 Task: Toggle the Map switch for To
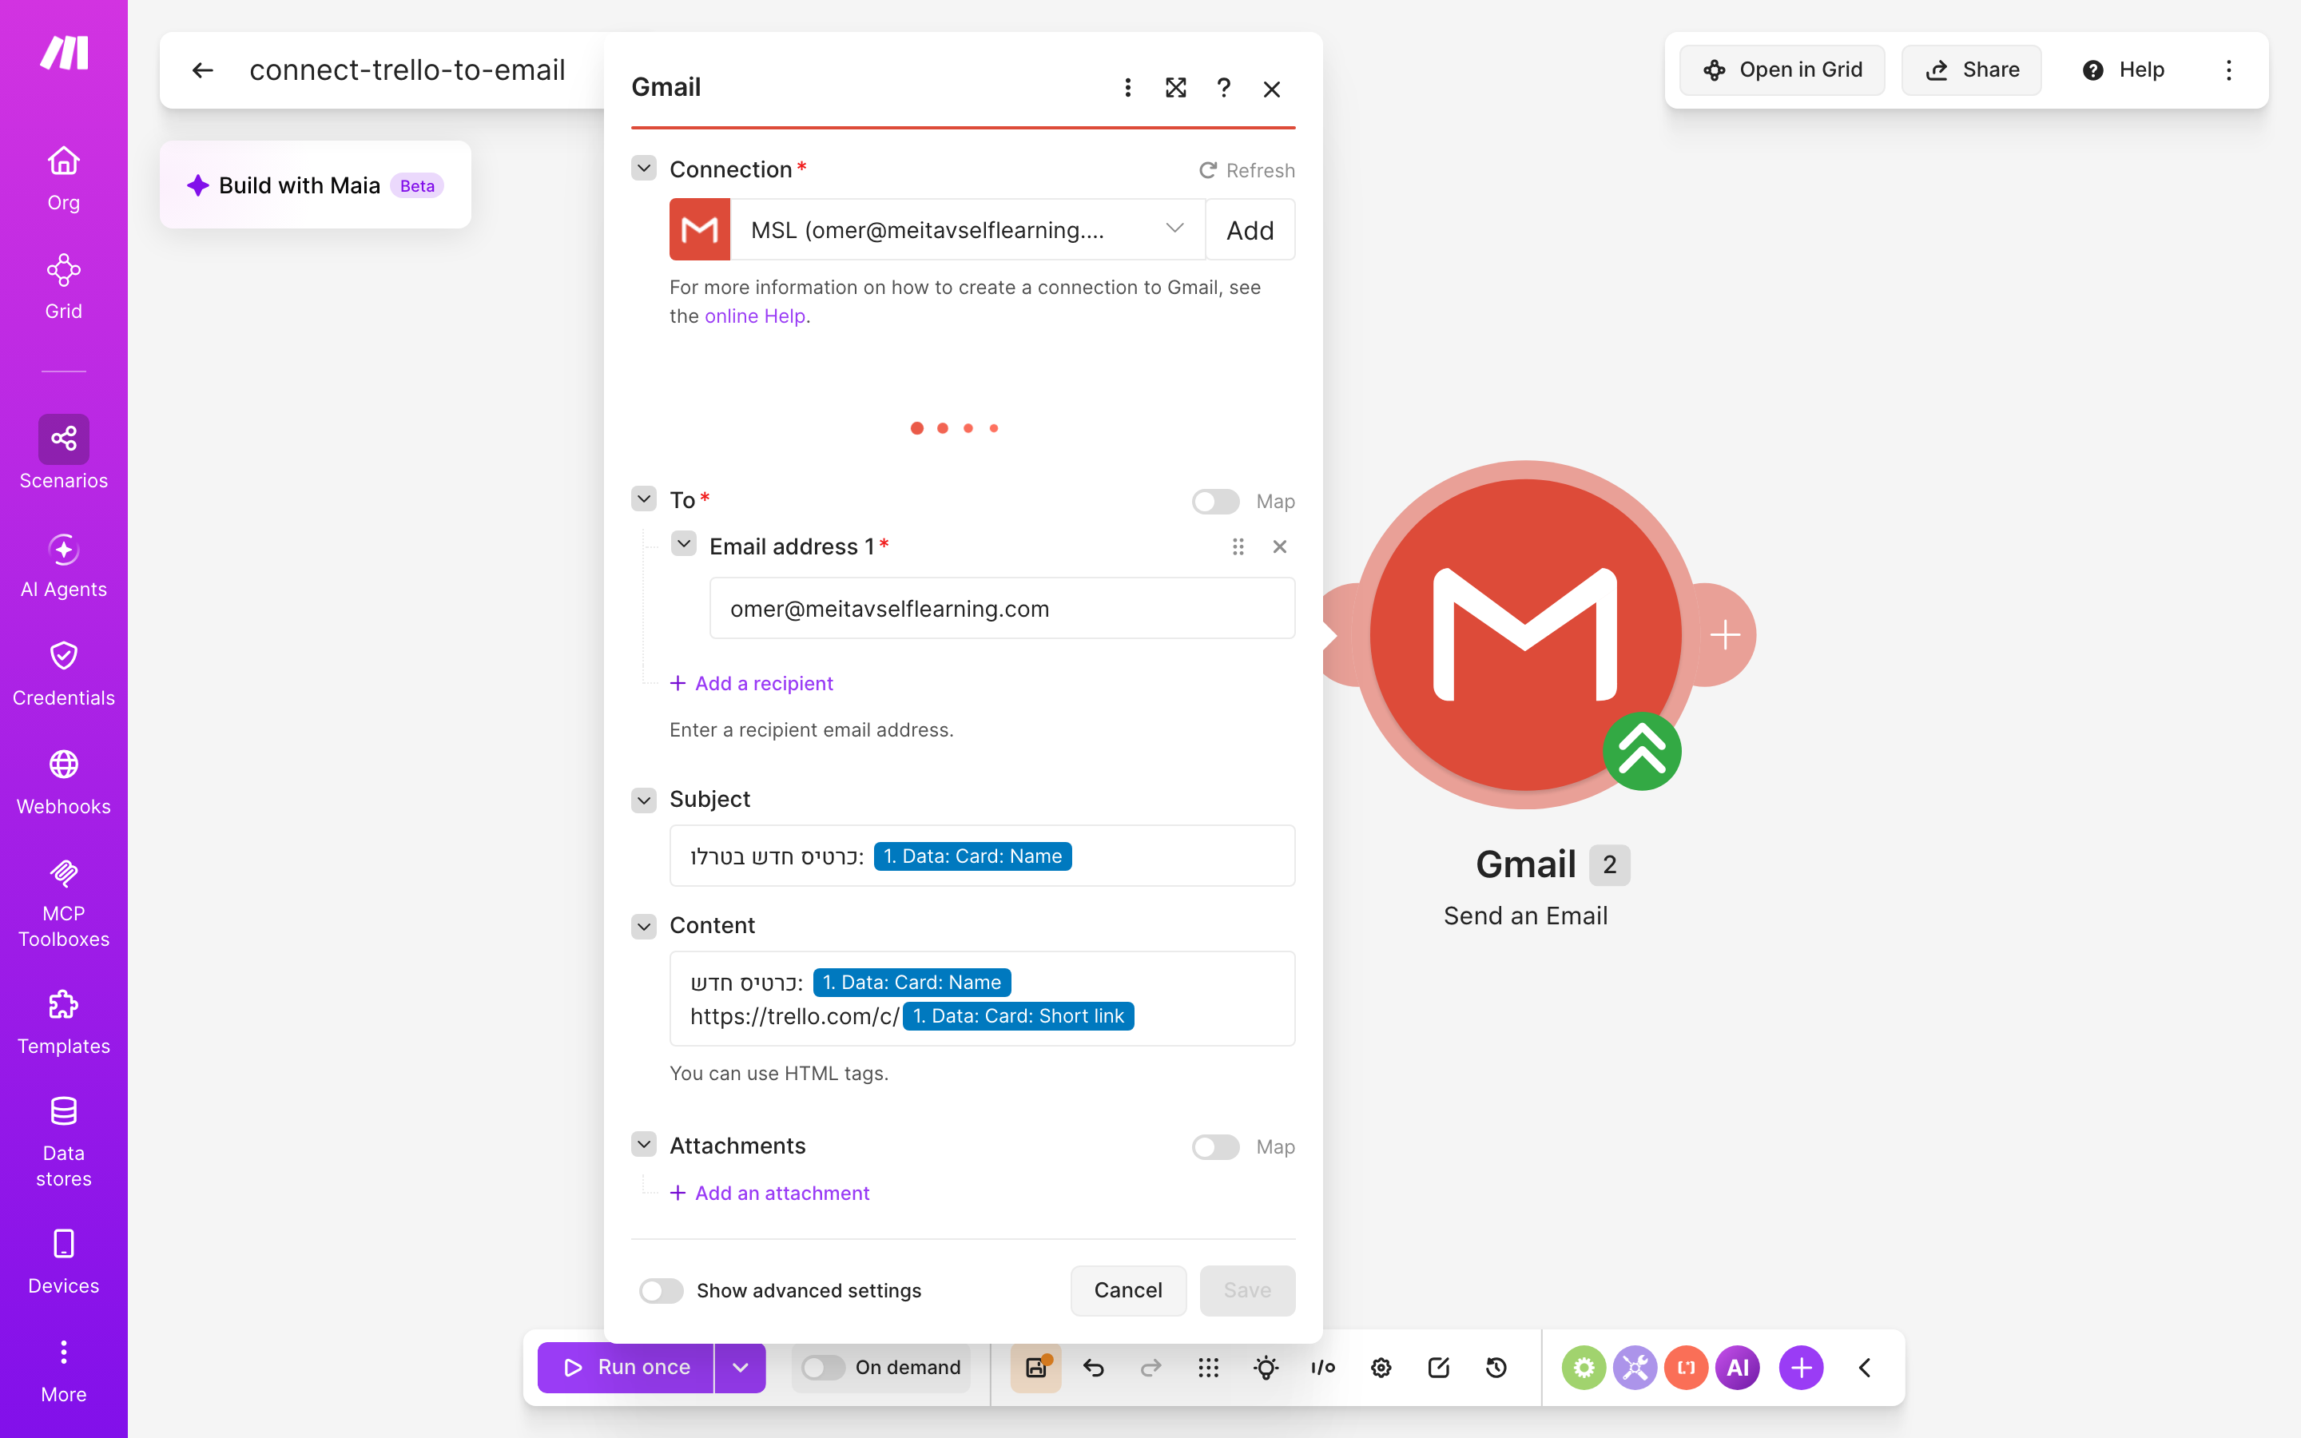[x=1215, y=501]
